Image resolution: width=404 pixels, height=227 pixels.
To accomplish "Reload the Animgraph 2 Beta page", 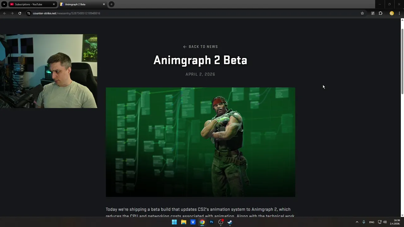I will 20,13.
